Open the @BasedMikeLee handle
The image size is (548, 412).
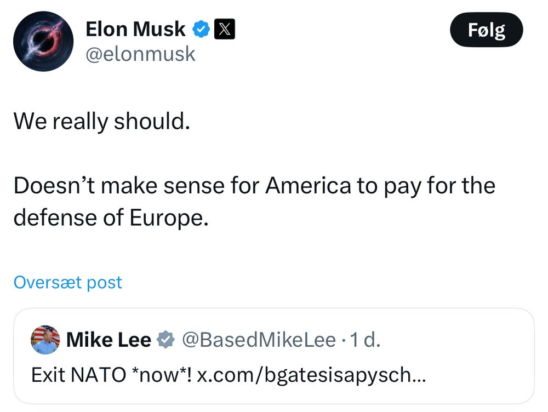259,340
